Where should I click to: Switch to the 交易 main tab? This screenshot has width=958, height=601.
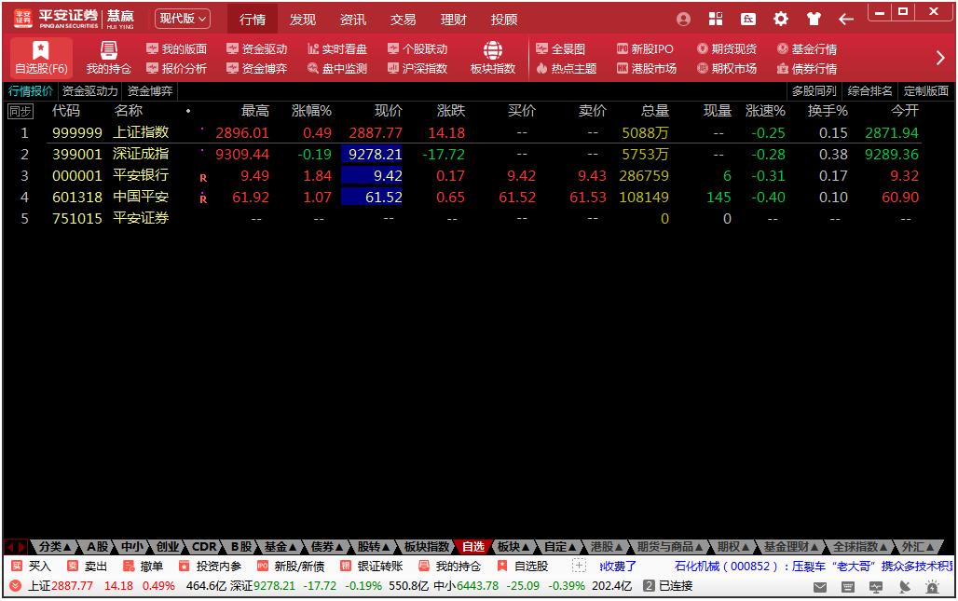[x=404, y=20]
